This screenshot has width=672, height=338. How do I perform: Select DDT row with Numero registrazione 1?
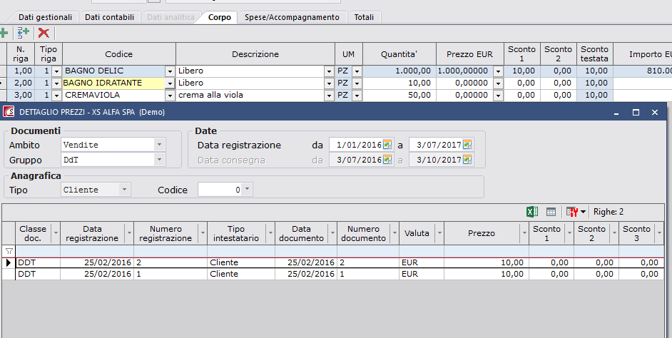107,275
